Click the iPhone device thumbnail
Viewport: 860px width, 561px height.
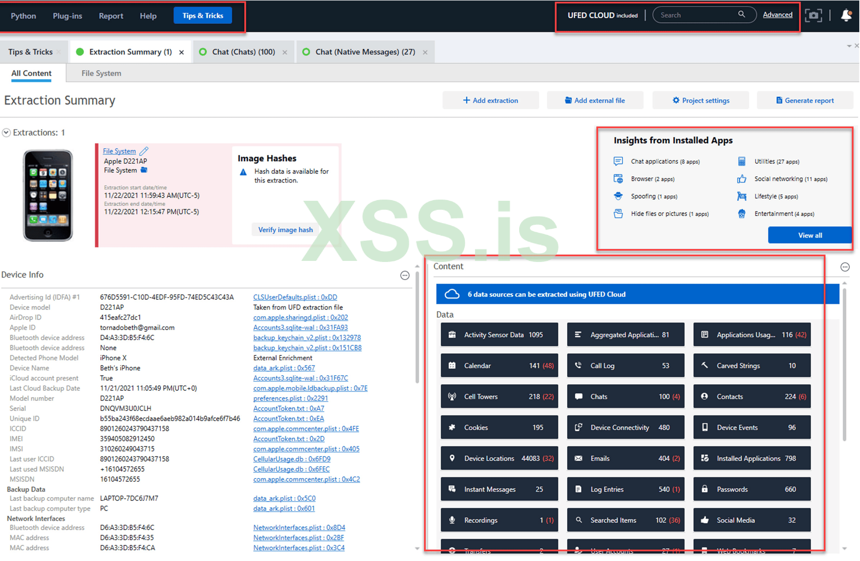coord(48,195)
